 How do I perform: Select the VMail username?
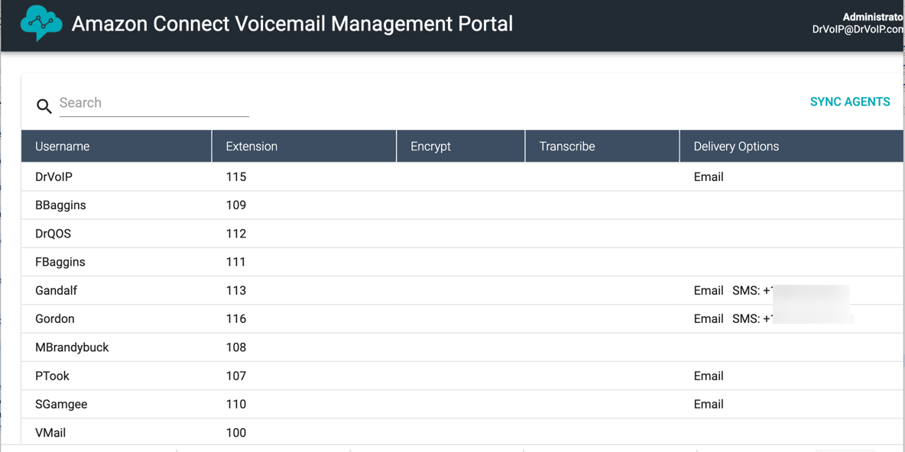click(x=51, y=432)
